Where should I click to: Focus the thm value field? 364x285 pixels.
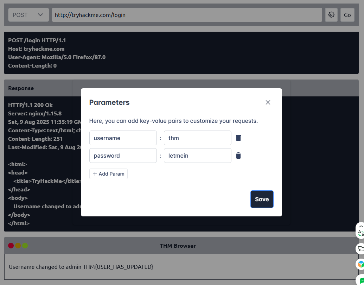[198, 138]
